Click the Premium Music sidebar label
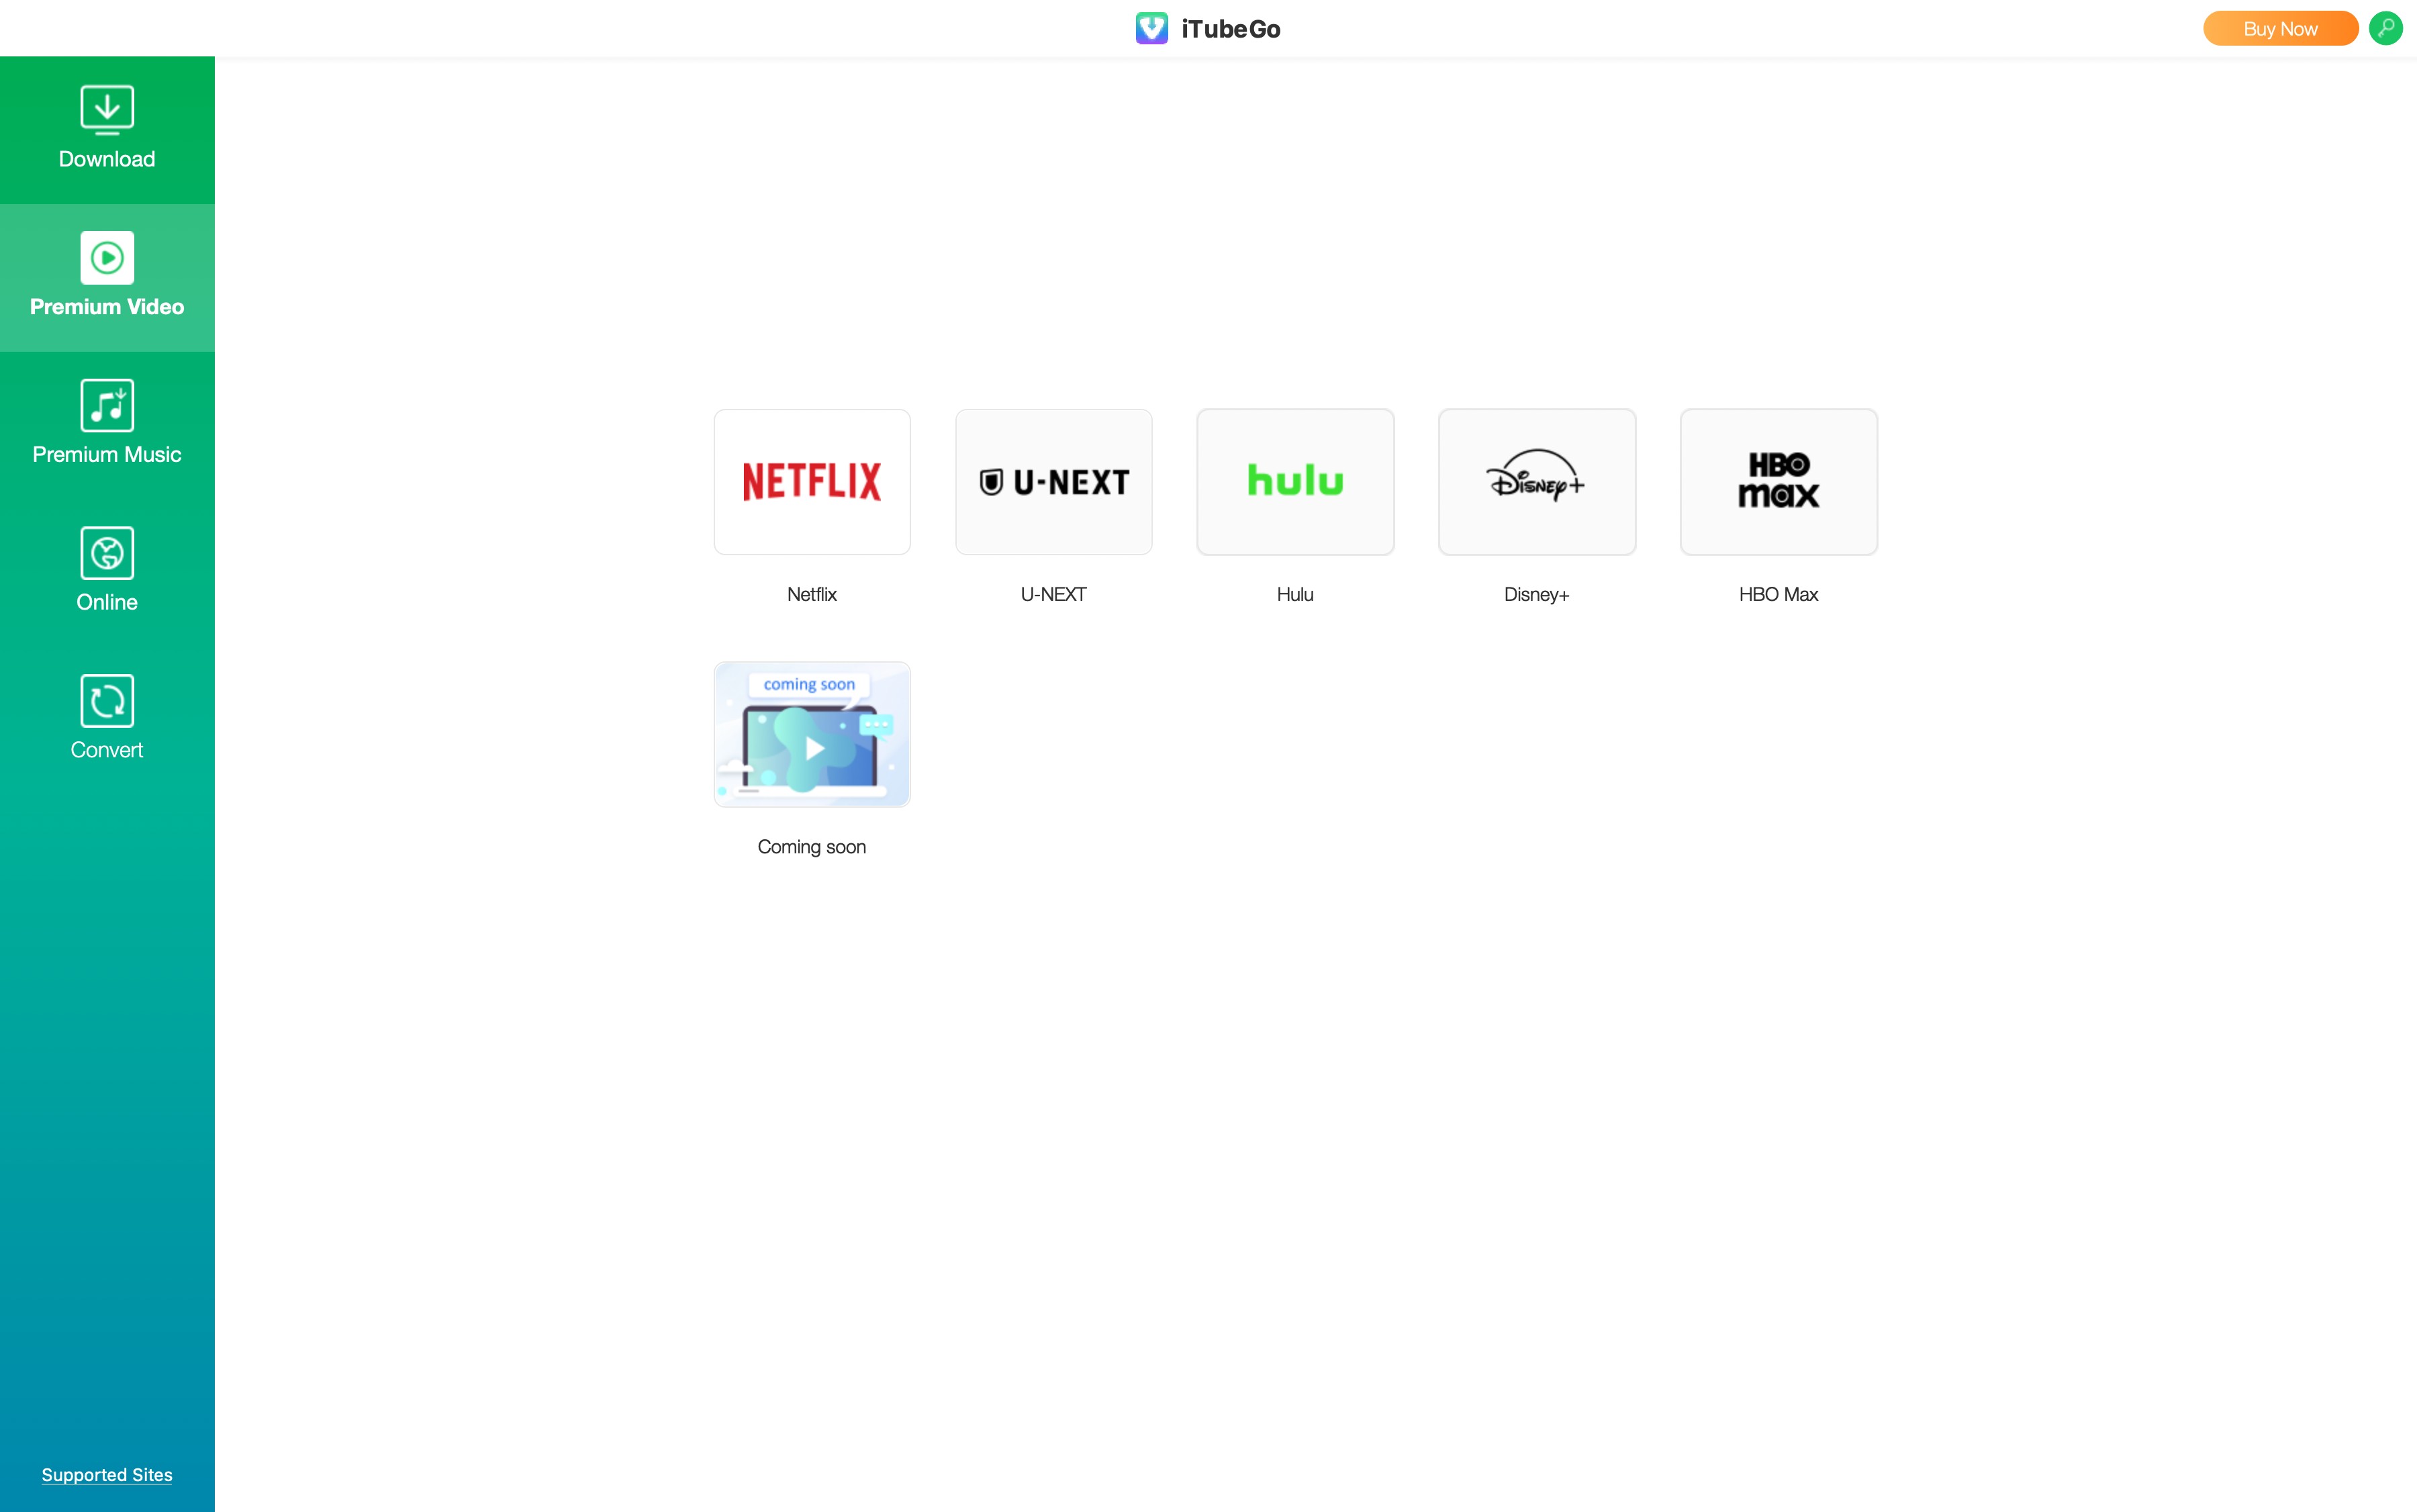The height and width of the screenshot is (1512, 2417). tap(107, 454)
